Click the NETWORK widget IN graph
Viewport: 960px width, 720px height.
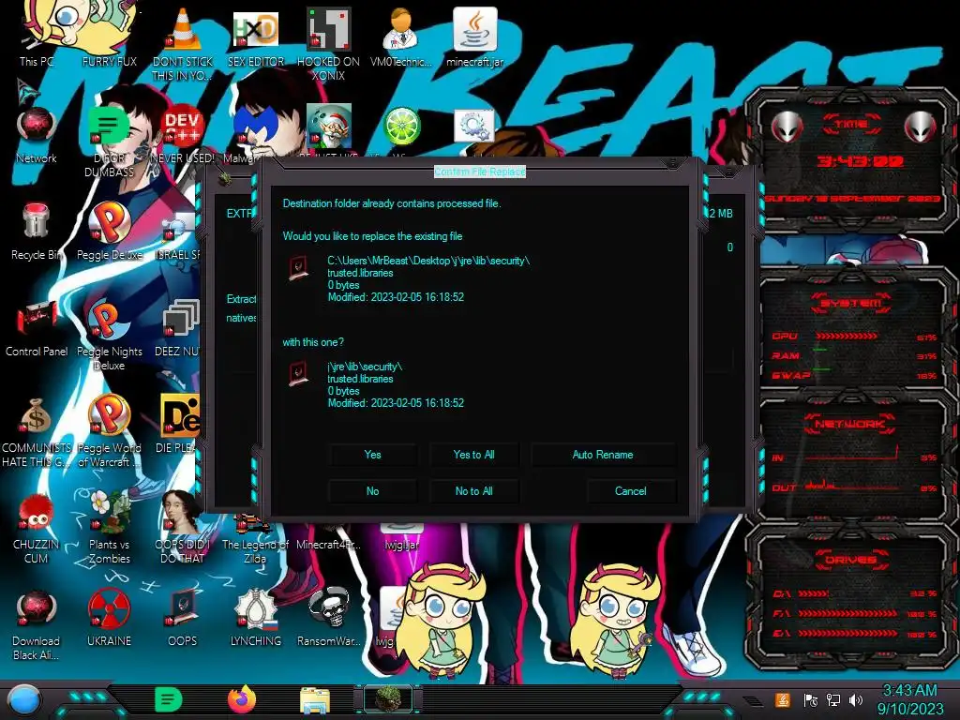(852, 453)
